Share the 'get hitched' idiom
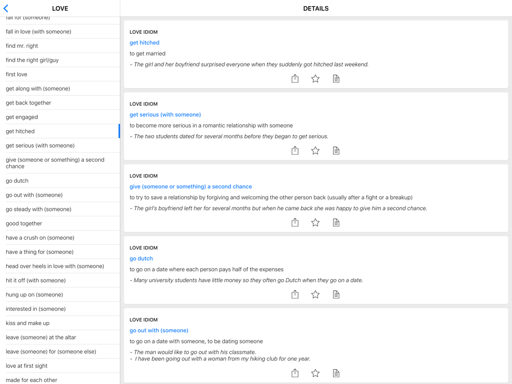 pos(295,78)
